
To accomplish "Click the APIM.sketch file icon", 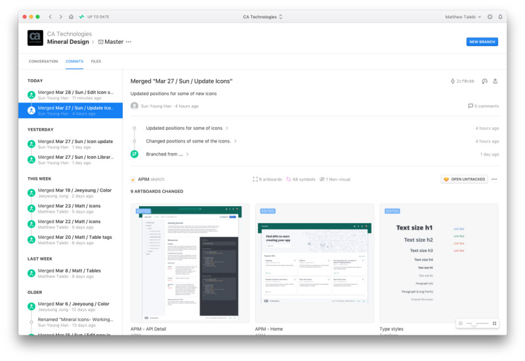I will [x=133, y=179].
